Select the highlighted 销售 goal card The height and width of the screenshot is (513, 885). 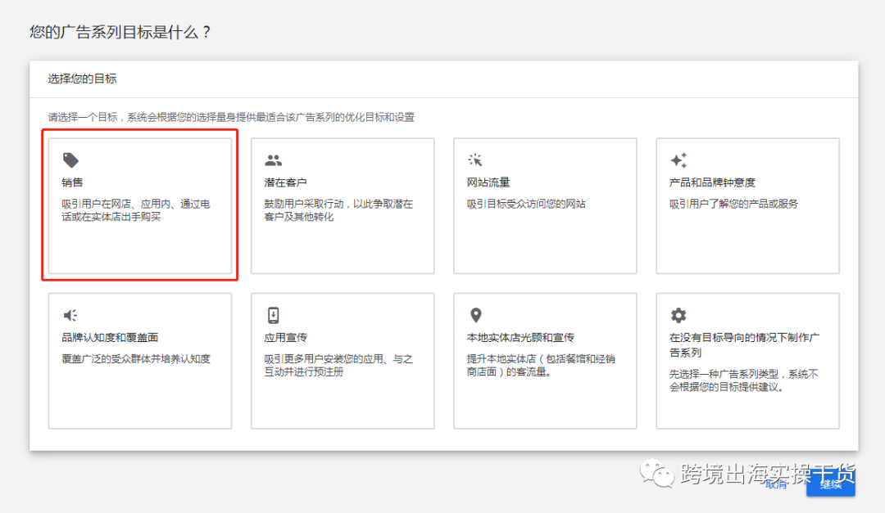pos(139,205)
